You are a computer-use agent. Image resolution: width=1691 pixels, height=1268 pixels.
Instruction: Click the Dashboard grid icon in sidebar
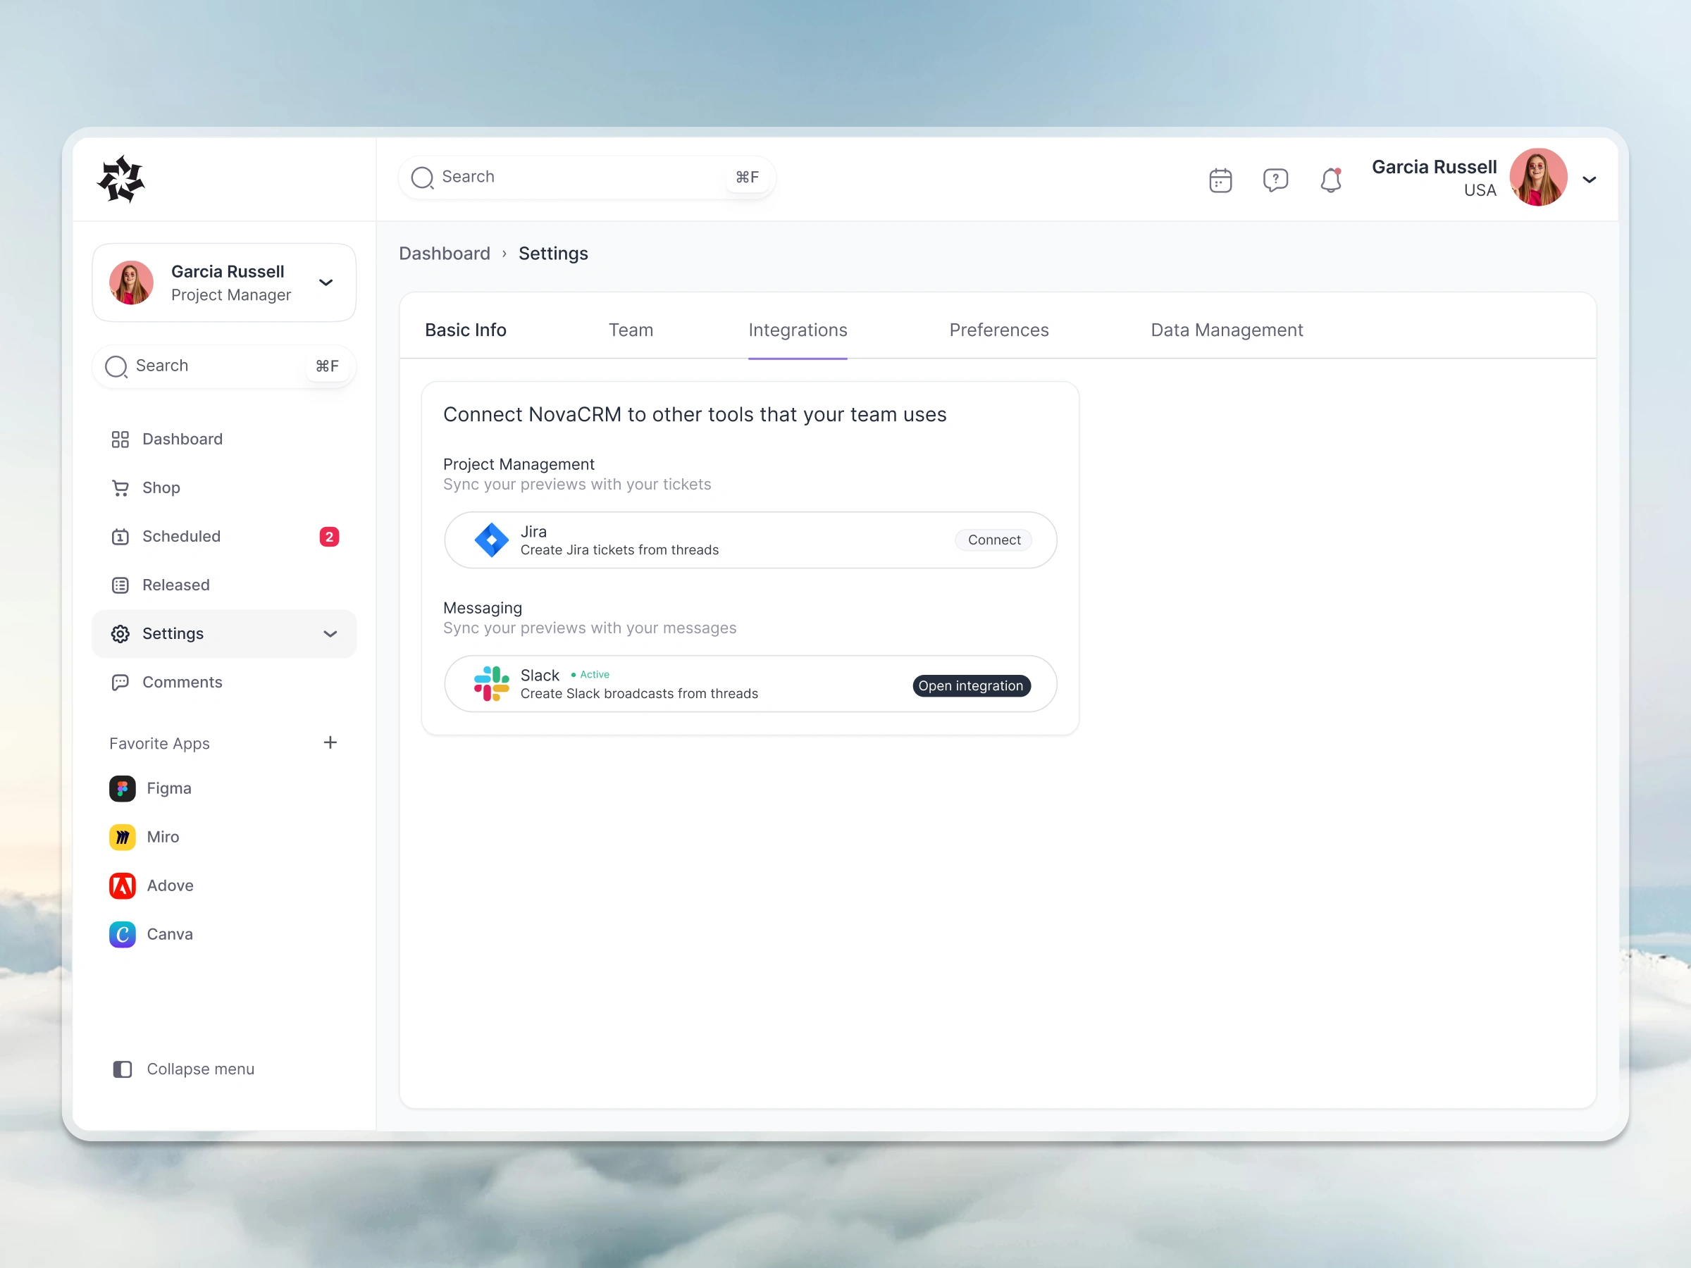pyautogui.click(x=120, y=440)
